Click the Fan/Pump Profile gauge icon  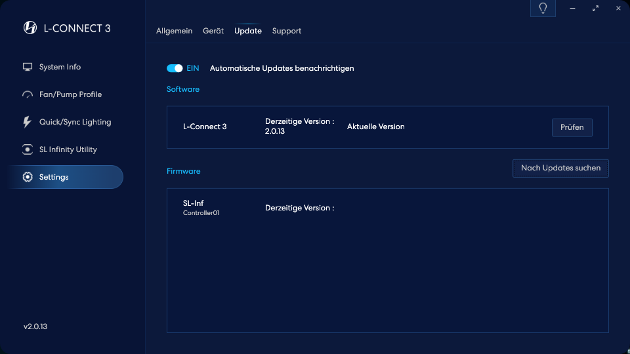28,94
